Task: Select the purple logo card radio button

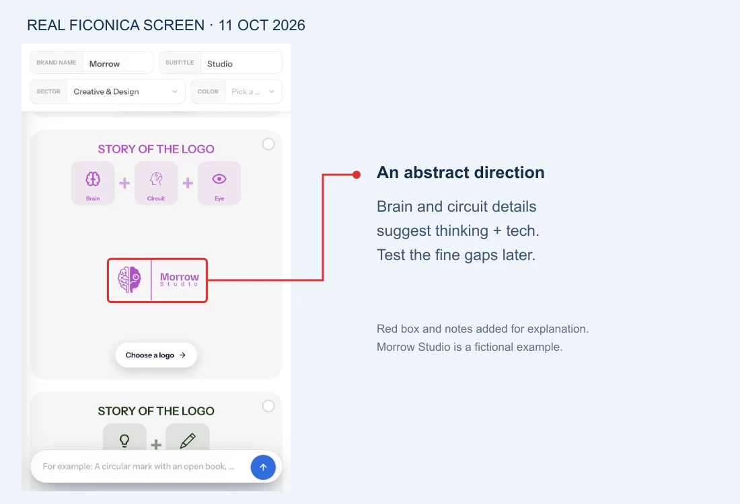Action: (268, 144)
